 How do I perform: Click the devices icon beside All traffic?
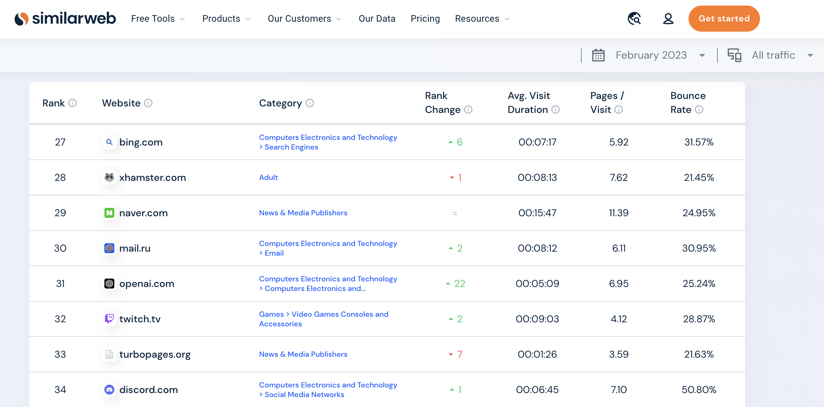click(734, 55)
